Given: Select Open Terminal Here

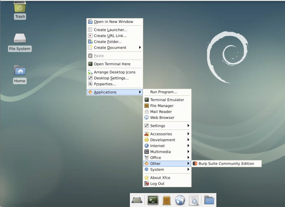Looking at the screenshot, I should point(112,64).
